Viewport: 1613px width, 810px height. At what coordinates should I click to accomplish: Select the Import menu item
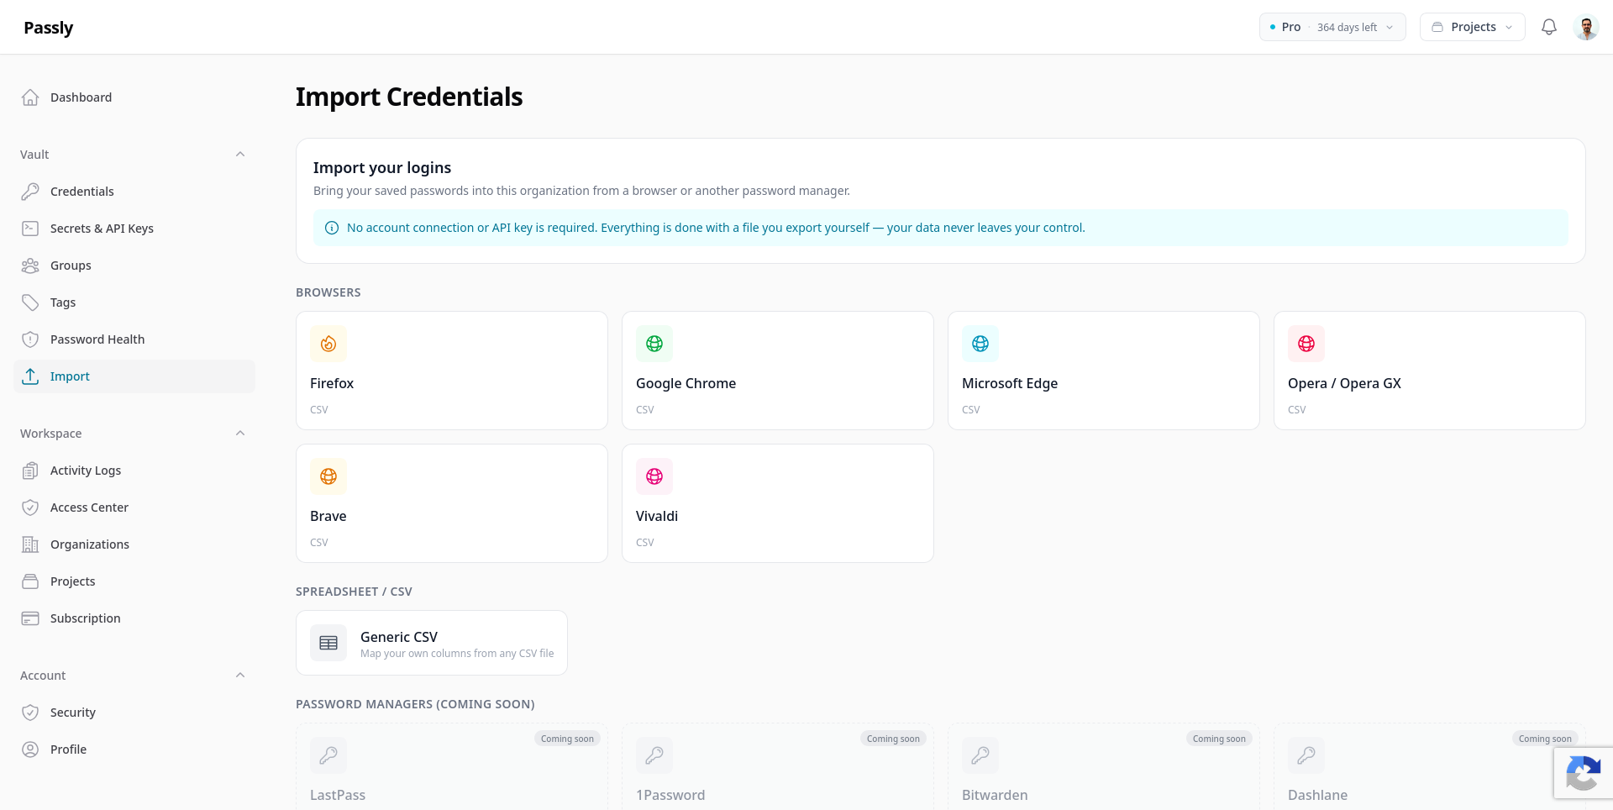click(134, 376)
